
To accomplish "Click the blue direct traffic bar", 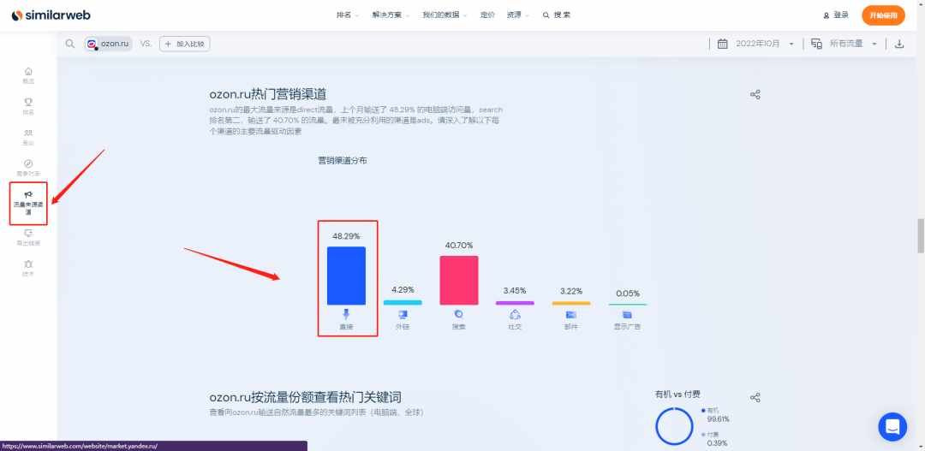I will click(x=346, y=276).
